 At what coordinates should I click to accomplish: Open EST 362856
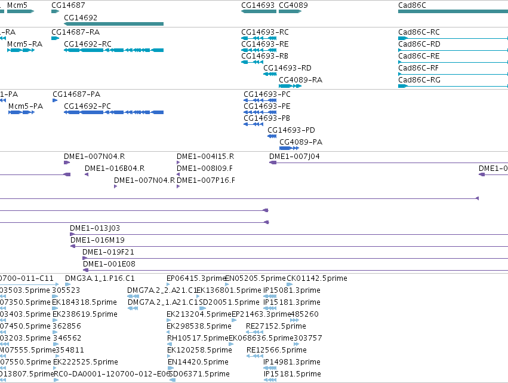point(56,332)
